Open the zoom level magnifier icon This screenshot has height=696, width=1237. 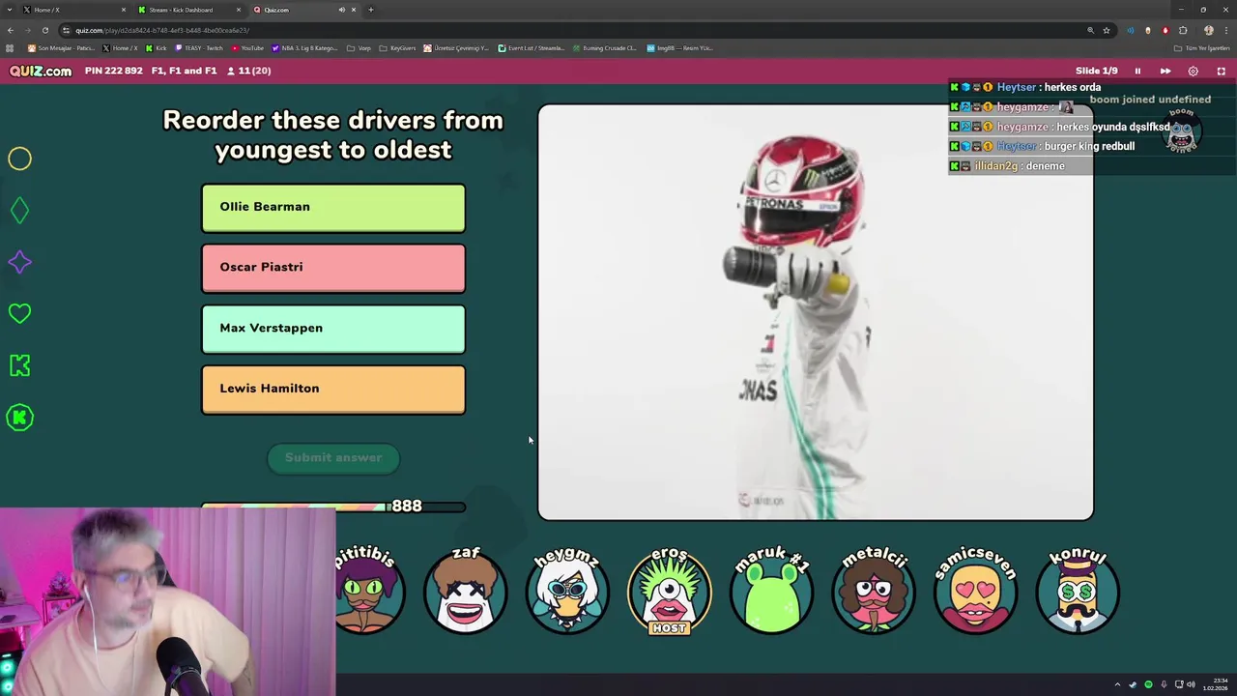click(x=1090, y=30)
